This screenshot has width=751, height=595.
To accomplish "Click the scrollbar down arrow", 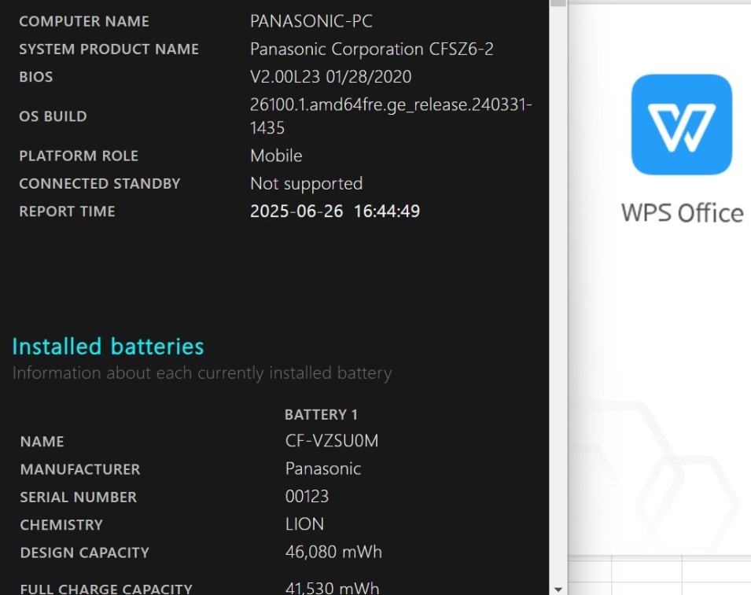I will pos(558,589).
